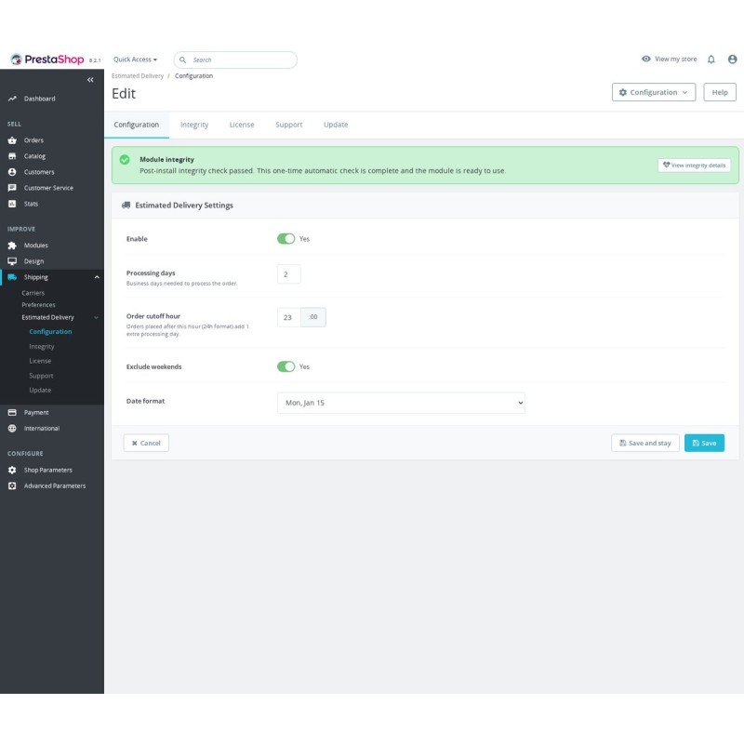Open sidebar Update submenu item
Screen dimensions: 744x744
(40, 390)
